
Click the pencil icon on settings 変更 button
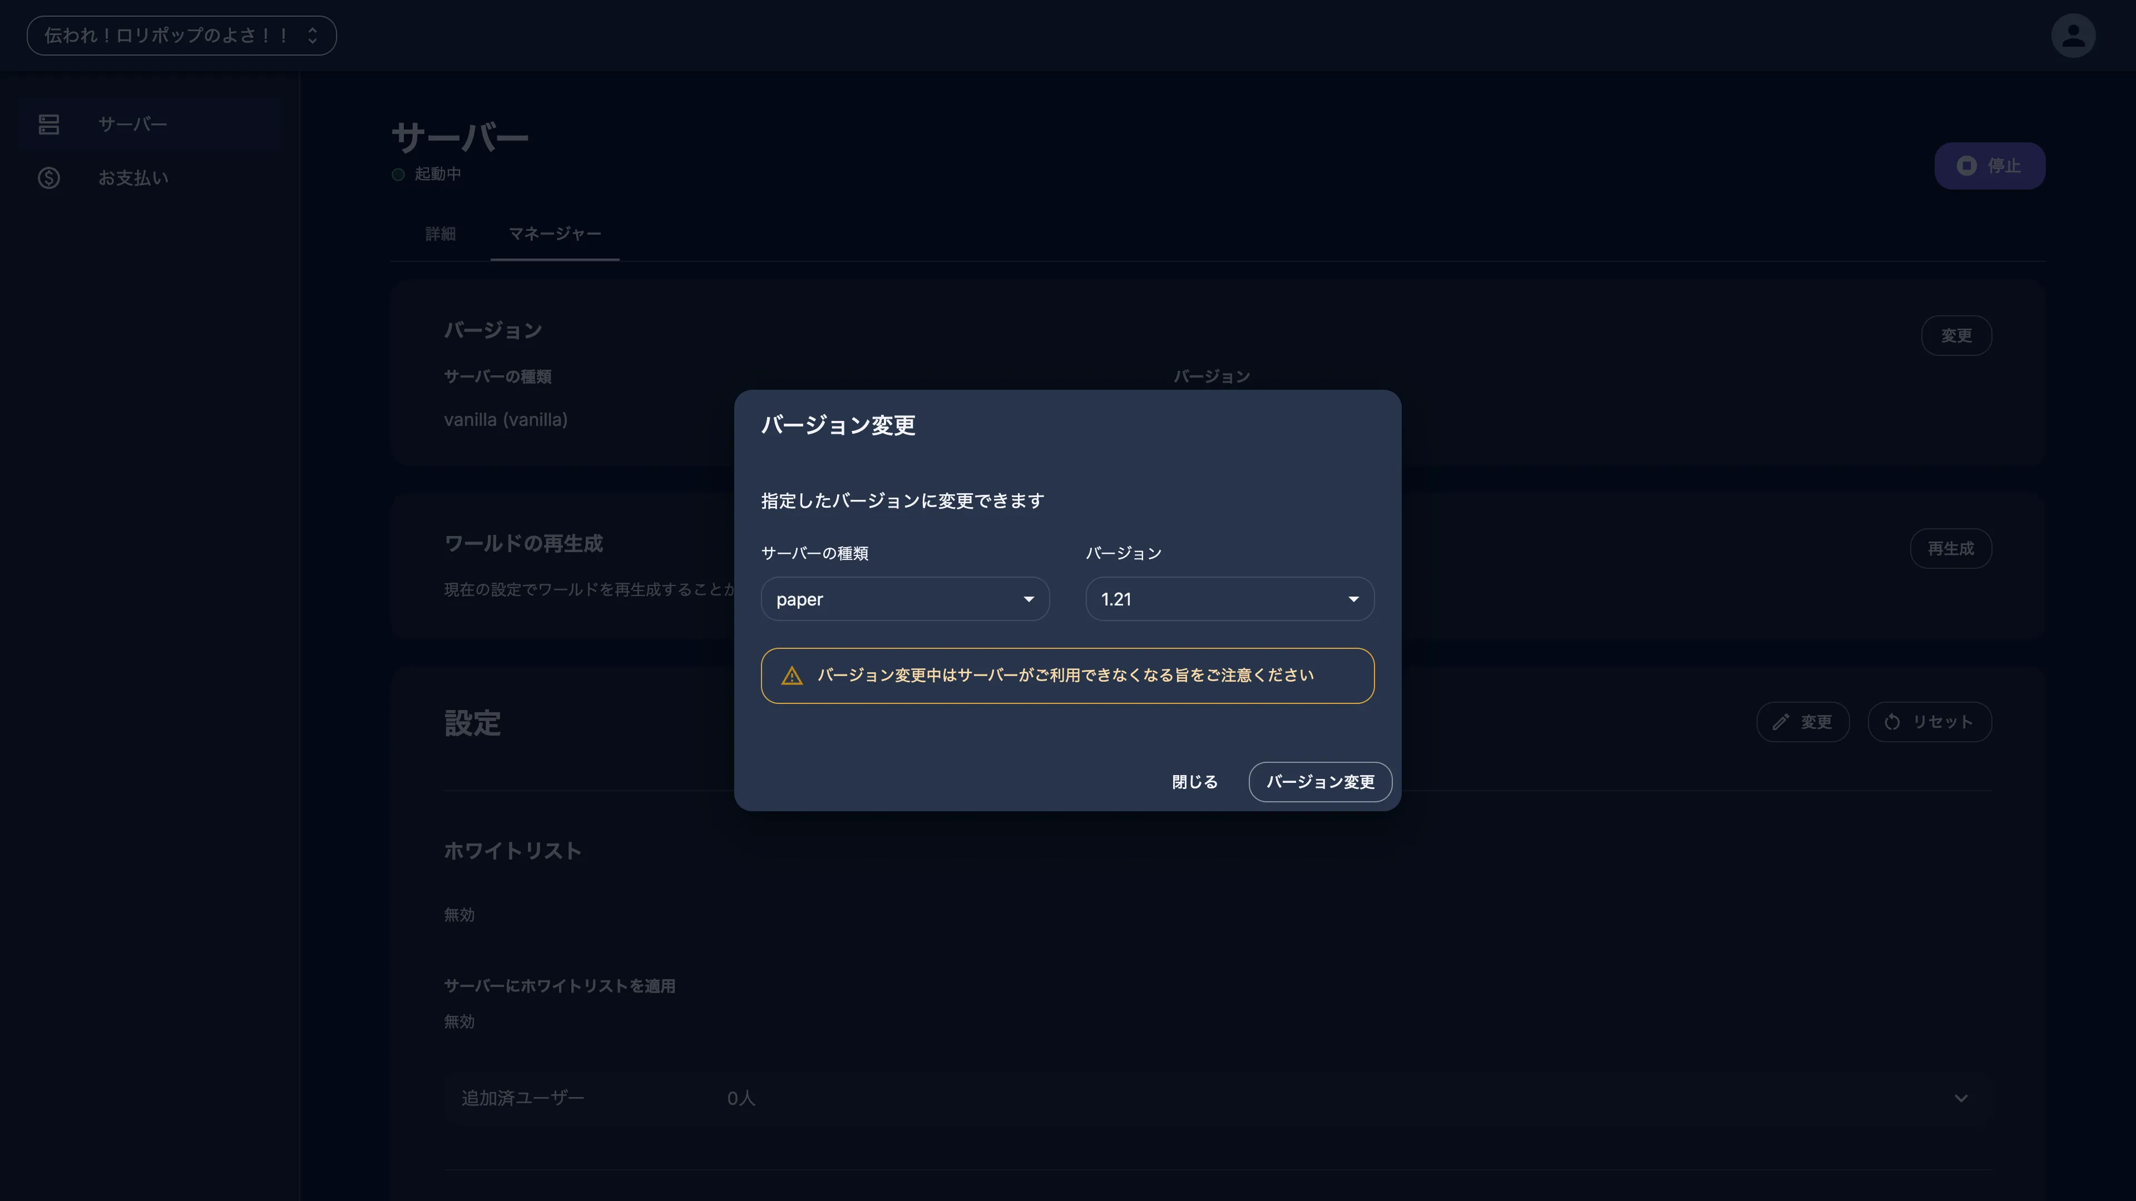coord(1780,722)
